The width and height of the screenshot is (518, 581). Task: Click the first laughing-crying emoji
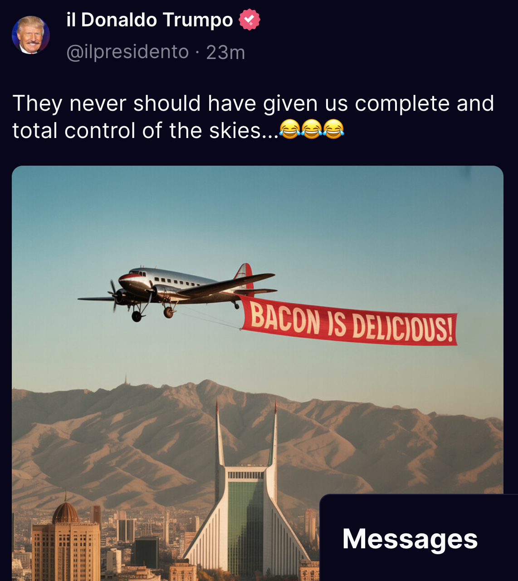click(x=290, y=130)
